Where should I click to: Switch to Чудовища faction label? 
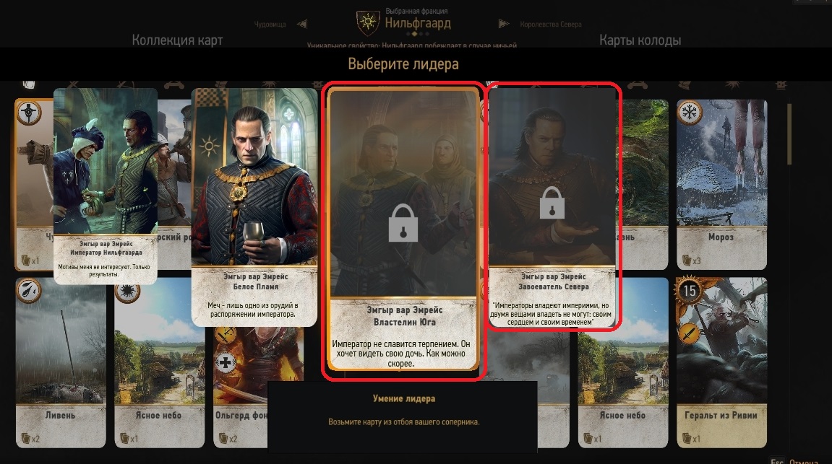[x=270, y=25]
